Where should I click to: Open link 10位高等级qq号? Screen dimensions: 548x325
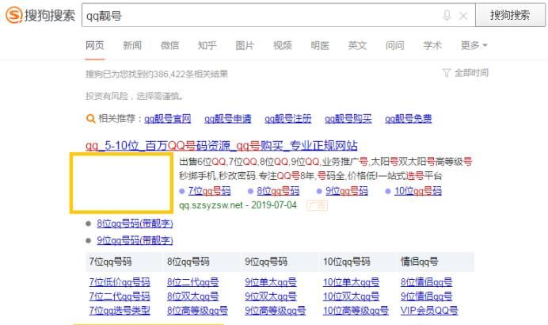tap(356, 311)
